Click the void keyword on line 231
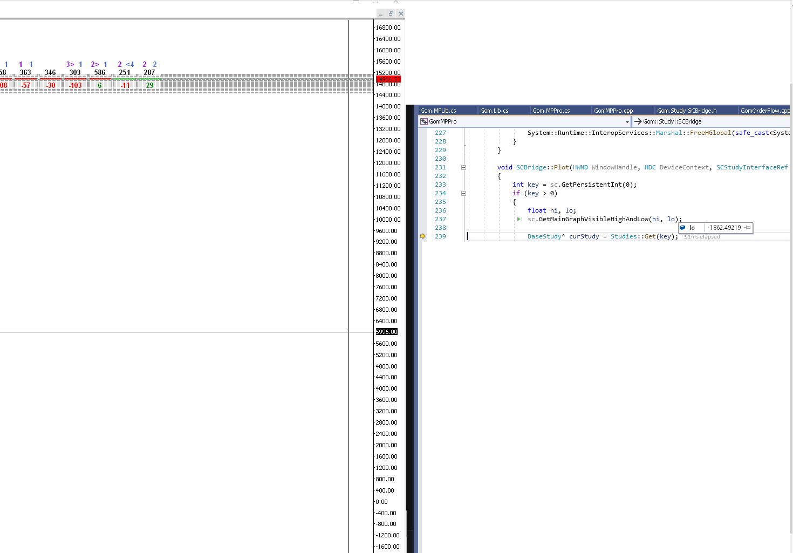The height and width of the screenshot is (553, 793). coord(505,167)
